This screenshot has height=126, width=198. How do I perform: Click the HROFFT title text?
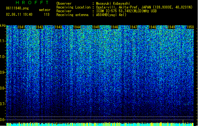click(x=32, y=3)
